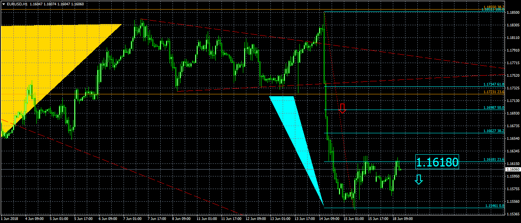Screen dimensions: 521x223
Task: Select the cyan 1.16627 38.2 Fibonacci label
Action: click(494, 131)
